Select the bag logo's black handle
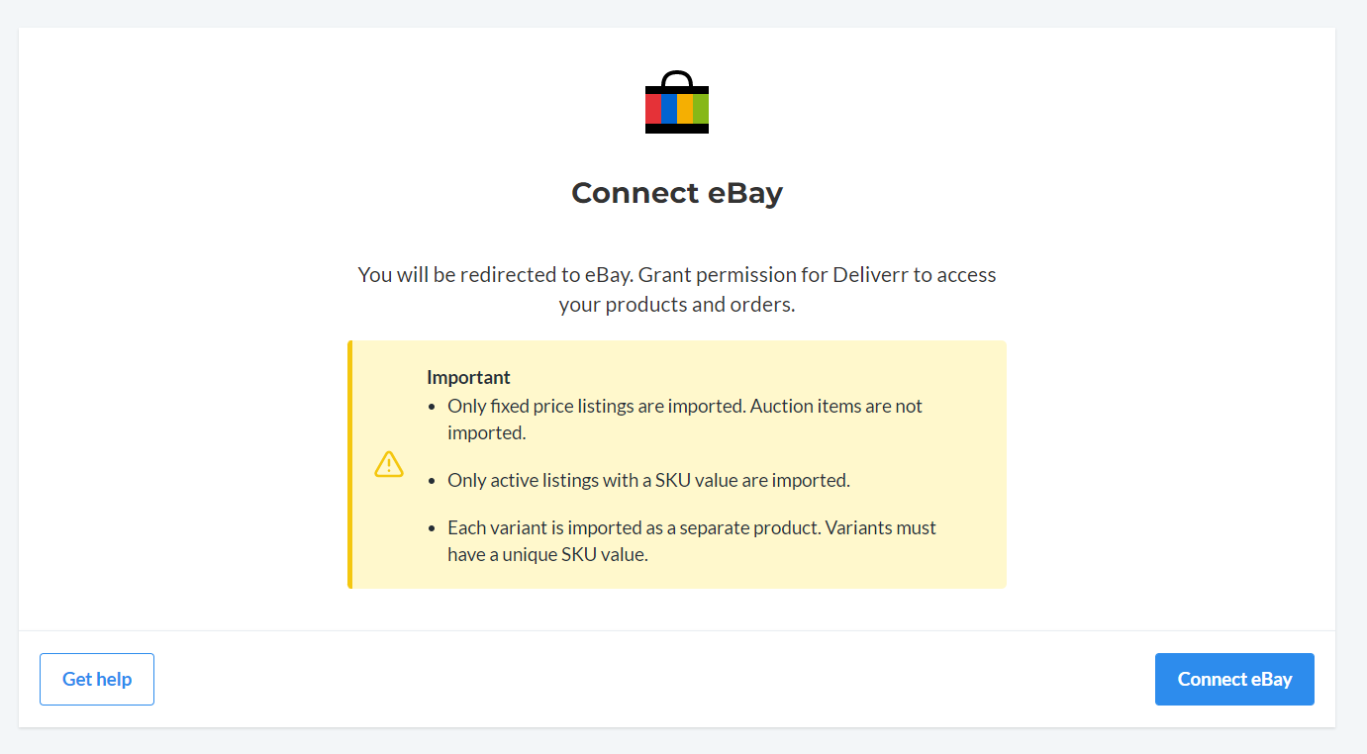 click(x=677, y=78)
